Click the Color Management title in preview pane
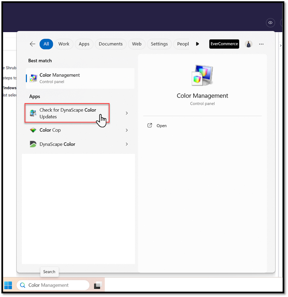Viewport: 288px width, 297px height. coord(202,96)
